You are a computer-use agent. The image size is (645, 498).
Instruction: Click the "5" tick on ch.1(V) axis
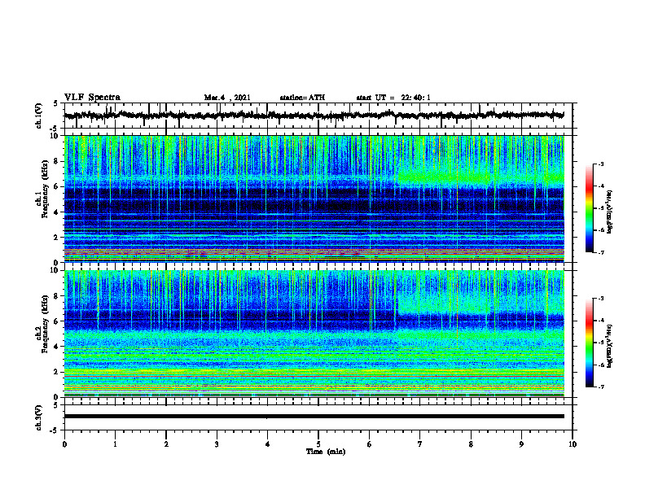(56, 104)
